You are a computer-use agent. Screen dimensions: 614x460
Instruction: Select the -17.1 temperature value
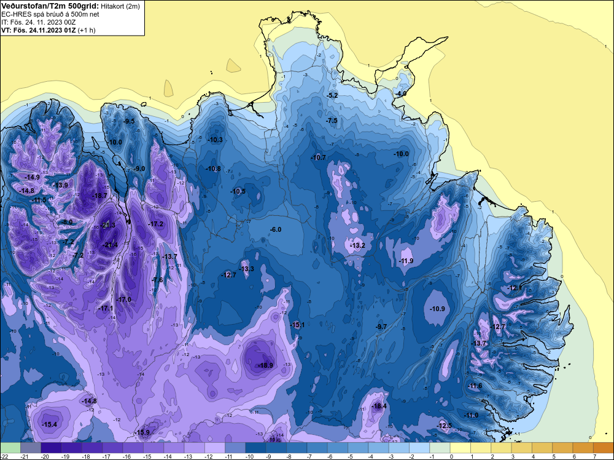pyautogui.click(x=106, y=309)
